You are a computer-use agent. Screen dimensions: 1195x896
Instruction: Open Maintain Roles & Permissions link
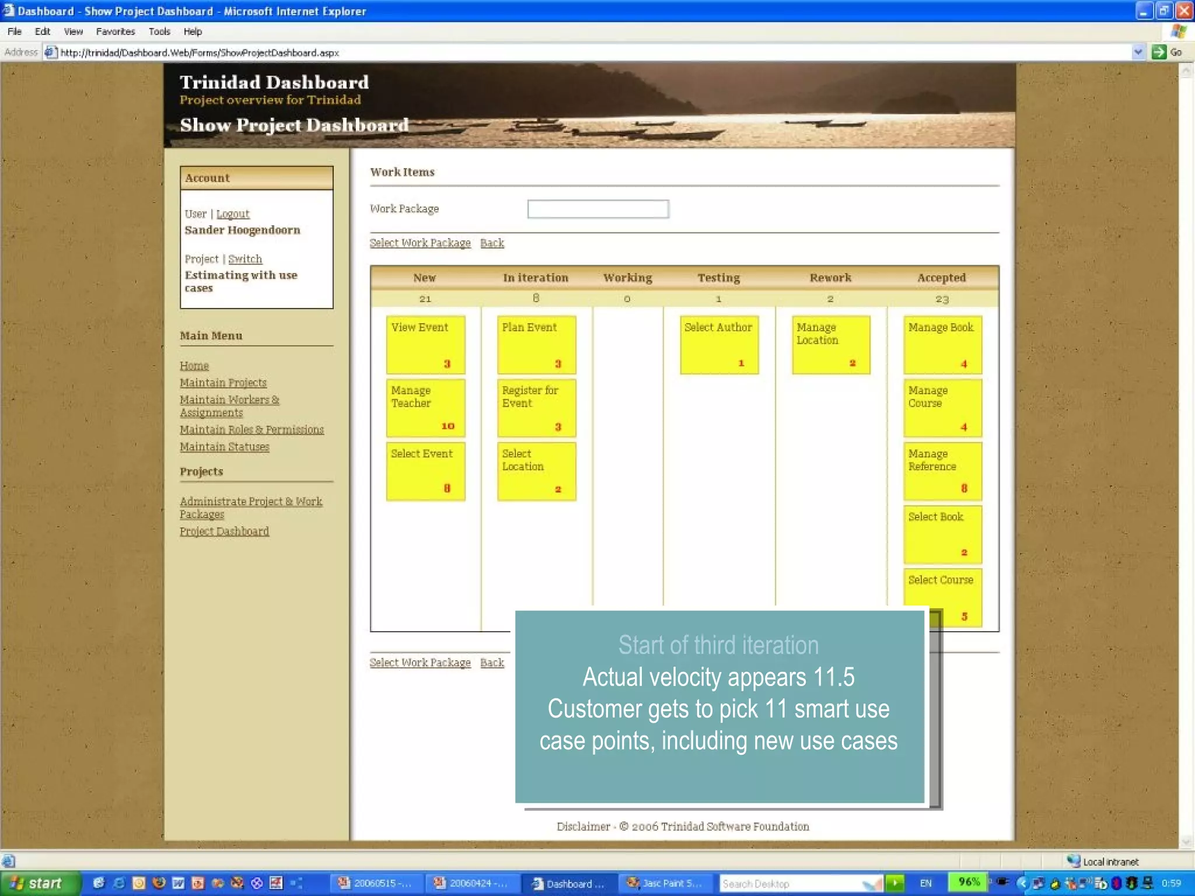coord(251,430)
